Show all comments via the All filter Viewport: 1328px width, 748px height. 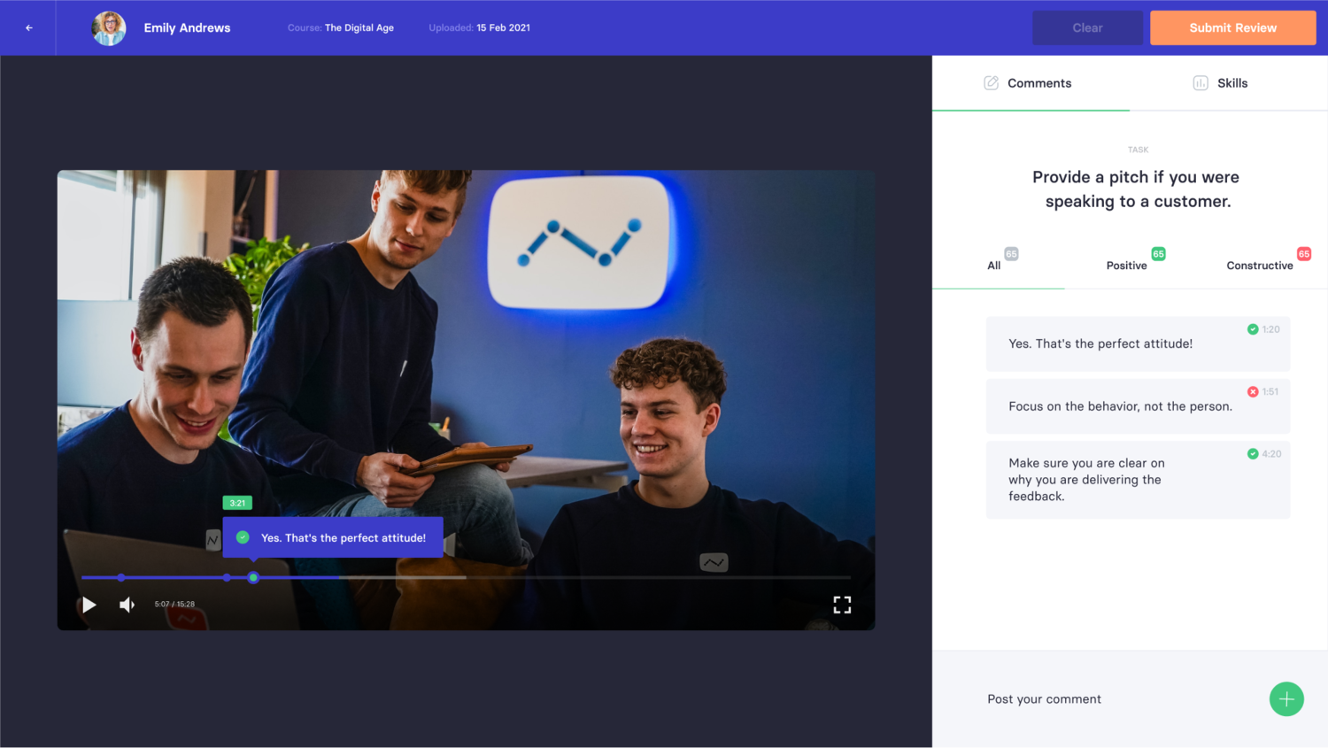[x=996, y=265]
